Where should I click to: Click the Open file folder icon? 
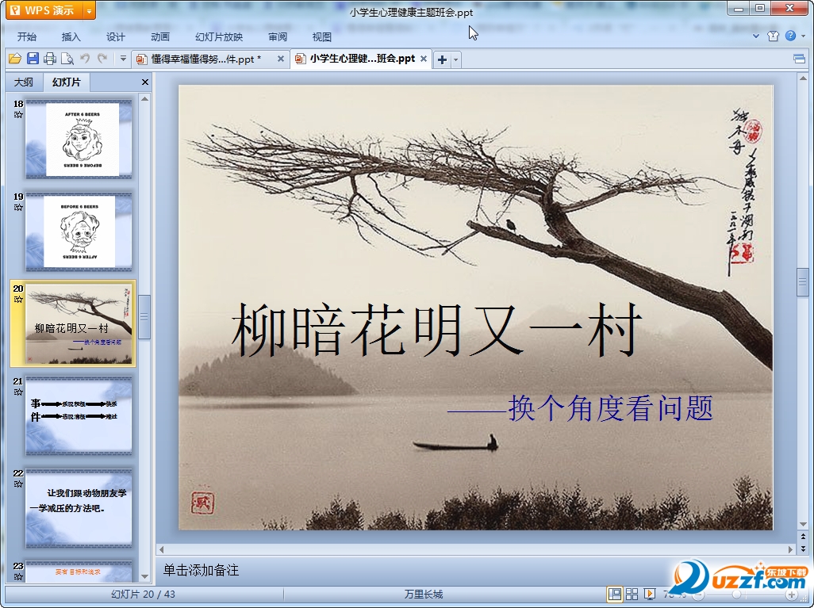tap(15, 59)
